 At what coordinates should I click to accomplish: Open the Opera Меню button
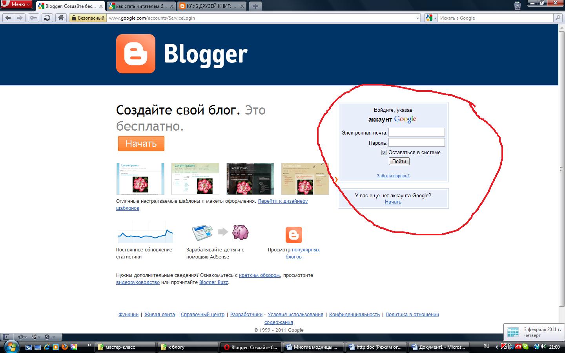pos(16,4)
